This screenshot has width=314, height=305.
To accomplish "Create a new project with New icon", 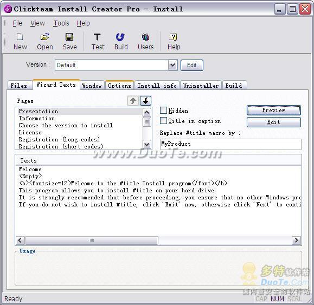I will point(20,42).
